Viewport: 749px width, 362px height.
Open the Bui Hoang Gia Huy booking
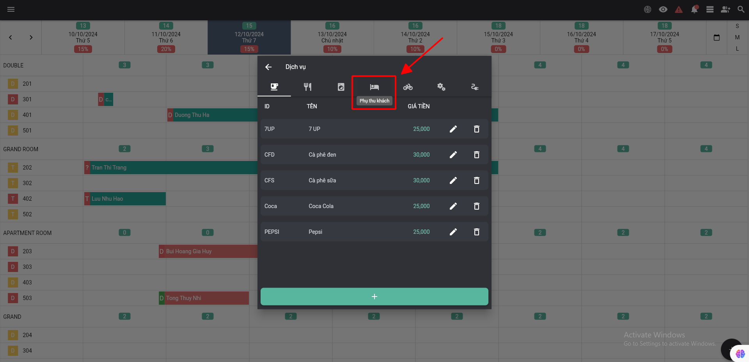coord(208,251)
